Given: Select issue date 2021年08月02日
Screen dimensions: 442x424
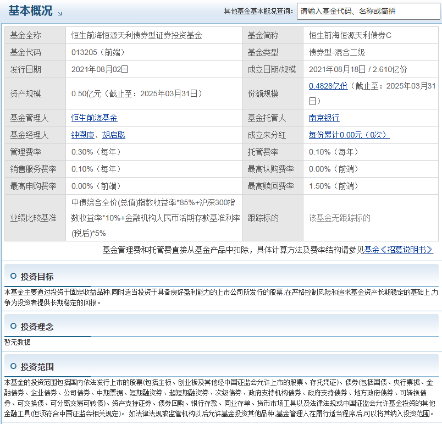Looking at the screenshot, I should click(x=100, y=69).
